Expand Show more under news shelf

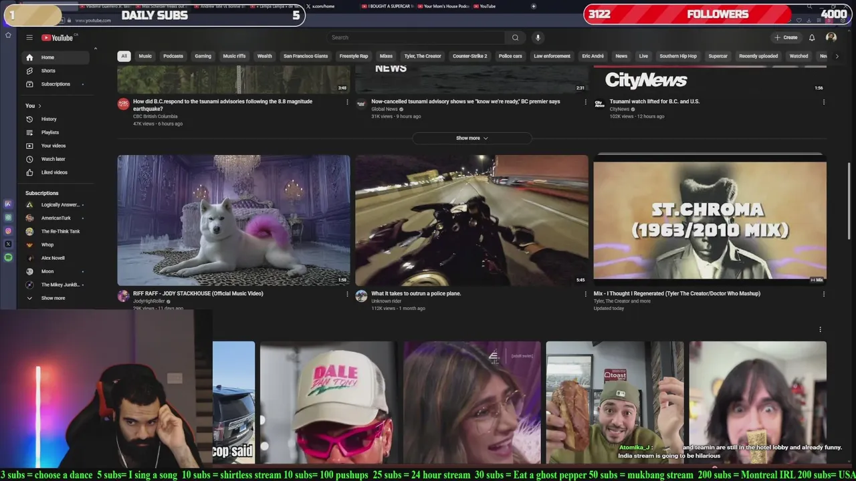[472, 138]
